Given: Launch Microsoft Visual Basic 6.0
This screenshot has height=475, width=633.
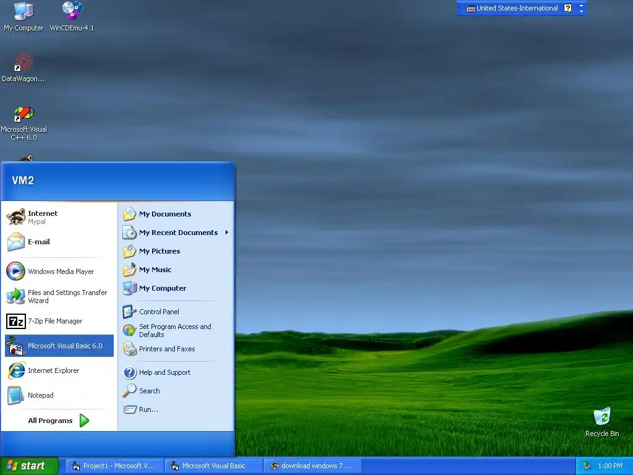Looking at the screenshot, I should click(x=59, y=346).
